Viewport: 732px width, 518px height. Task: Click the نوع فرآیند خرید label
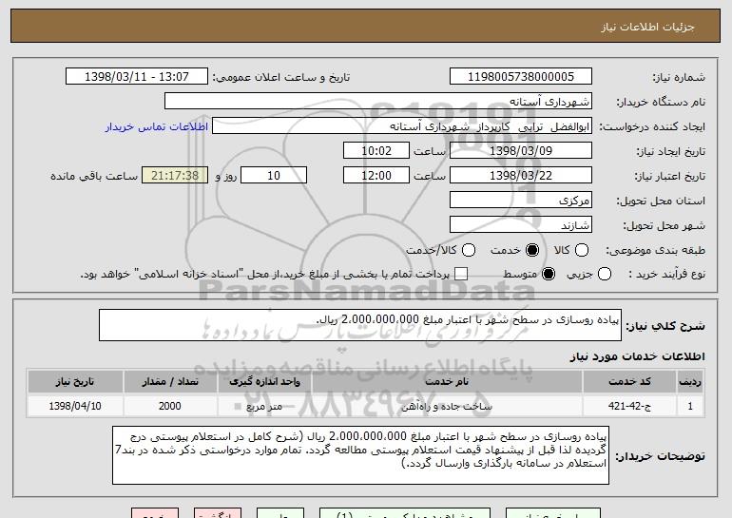[x=666, y=275]
